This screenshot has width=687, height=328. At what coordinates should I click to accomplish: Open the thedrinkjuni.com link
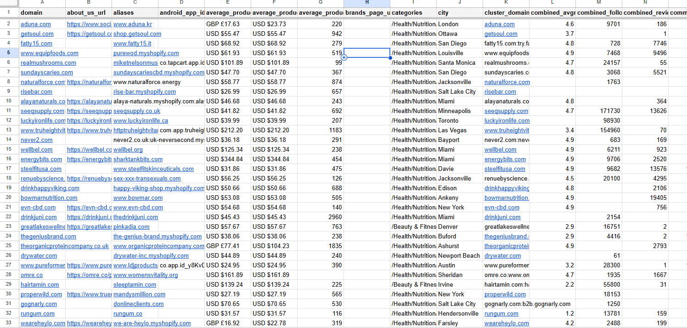pos(135,217)
